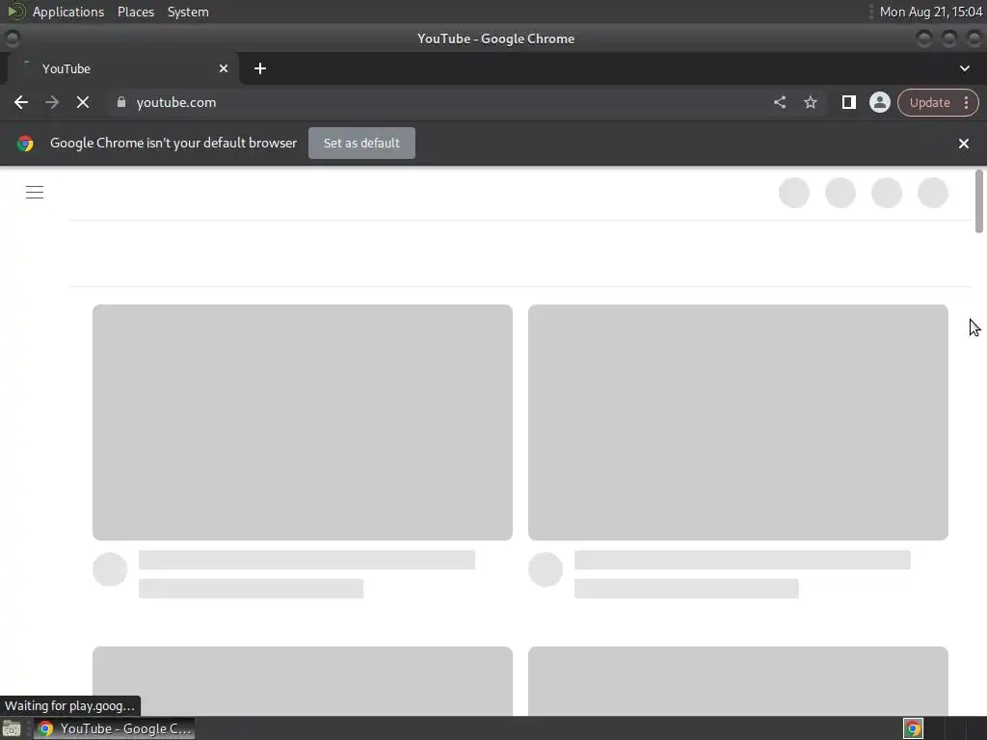Click the date and time clock

930,12
